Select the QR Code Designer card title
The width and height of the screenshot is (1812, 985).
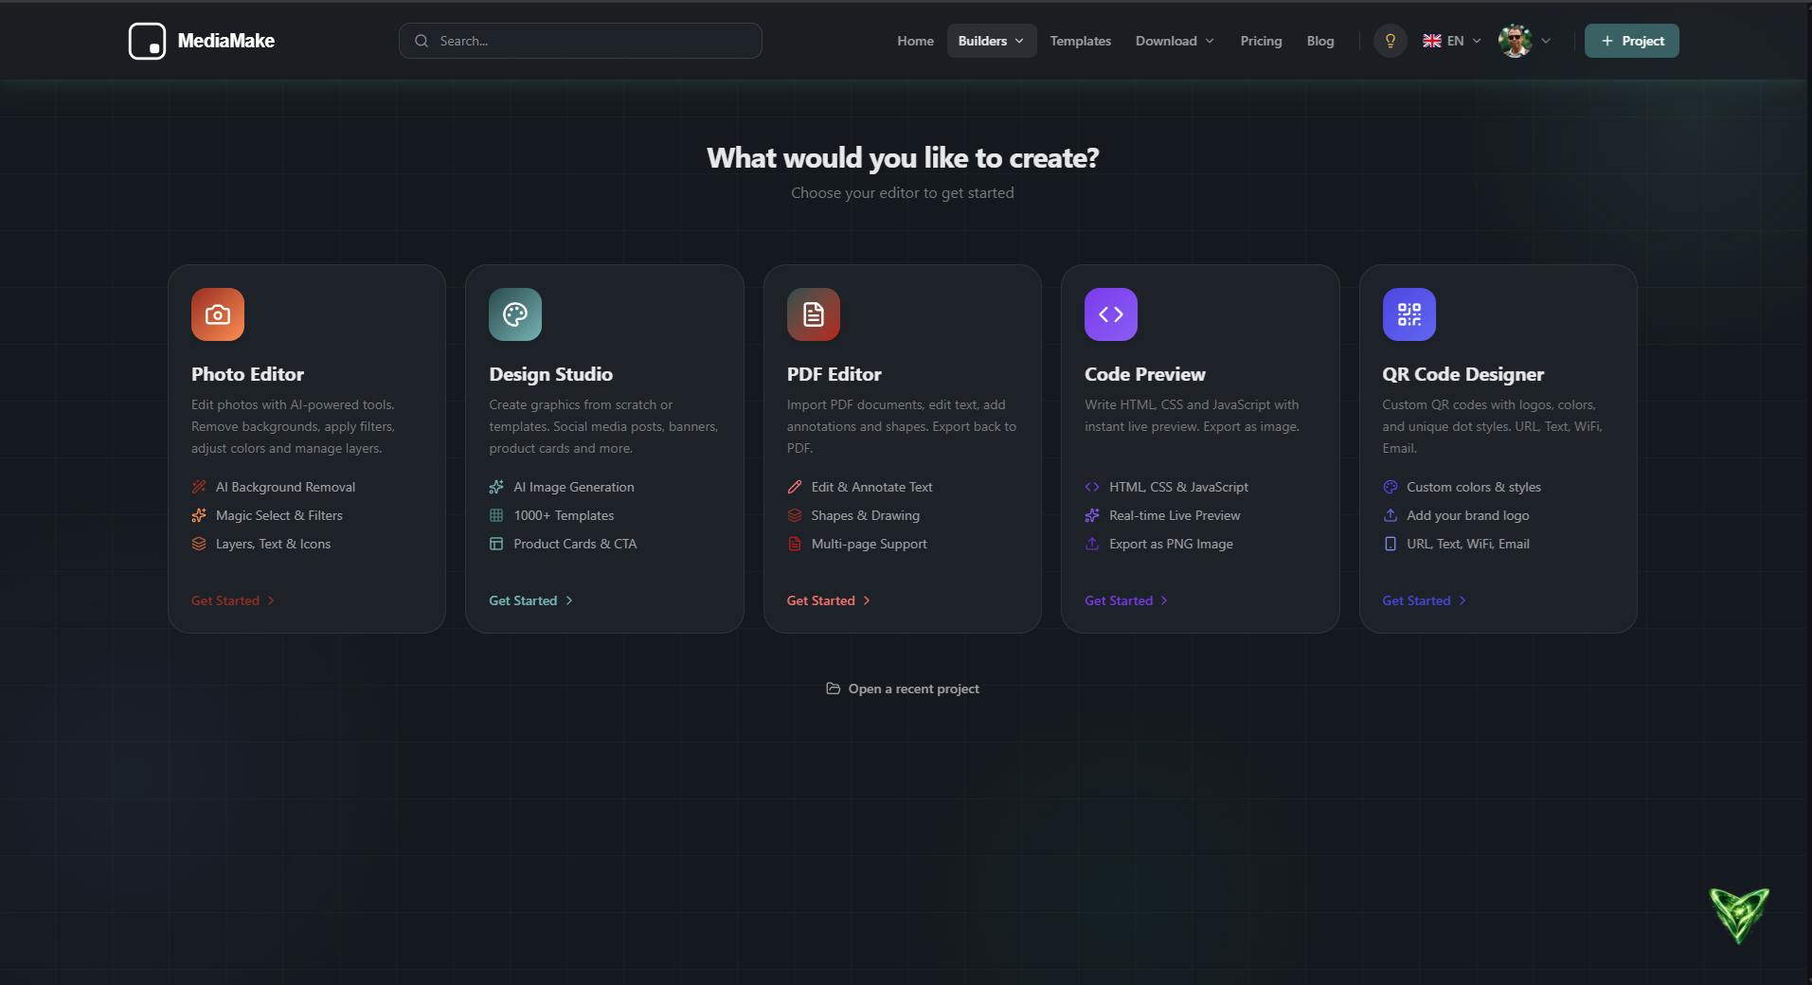(1463, 374)
